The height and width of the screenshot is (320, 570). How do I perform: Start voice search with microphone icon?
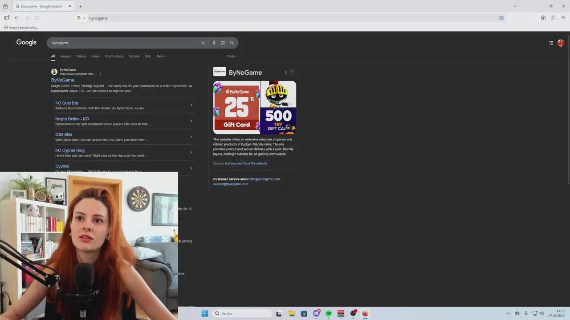[x=214, y=43]
